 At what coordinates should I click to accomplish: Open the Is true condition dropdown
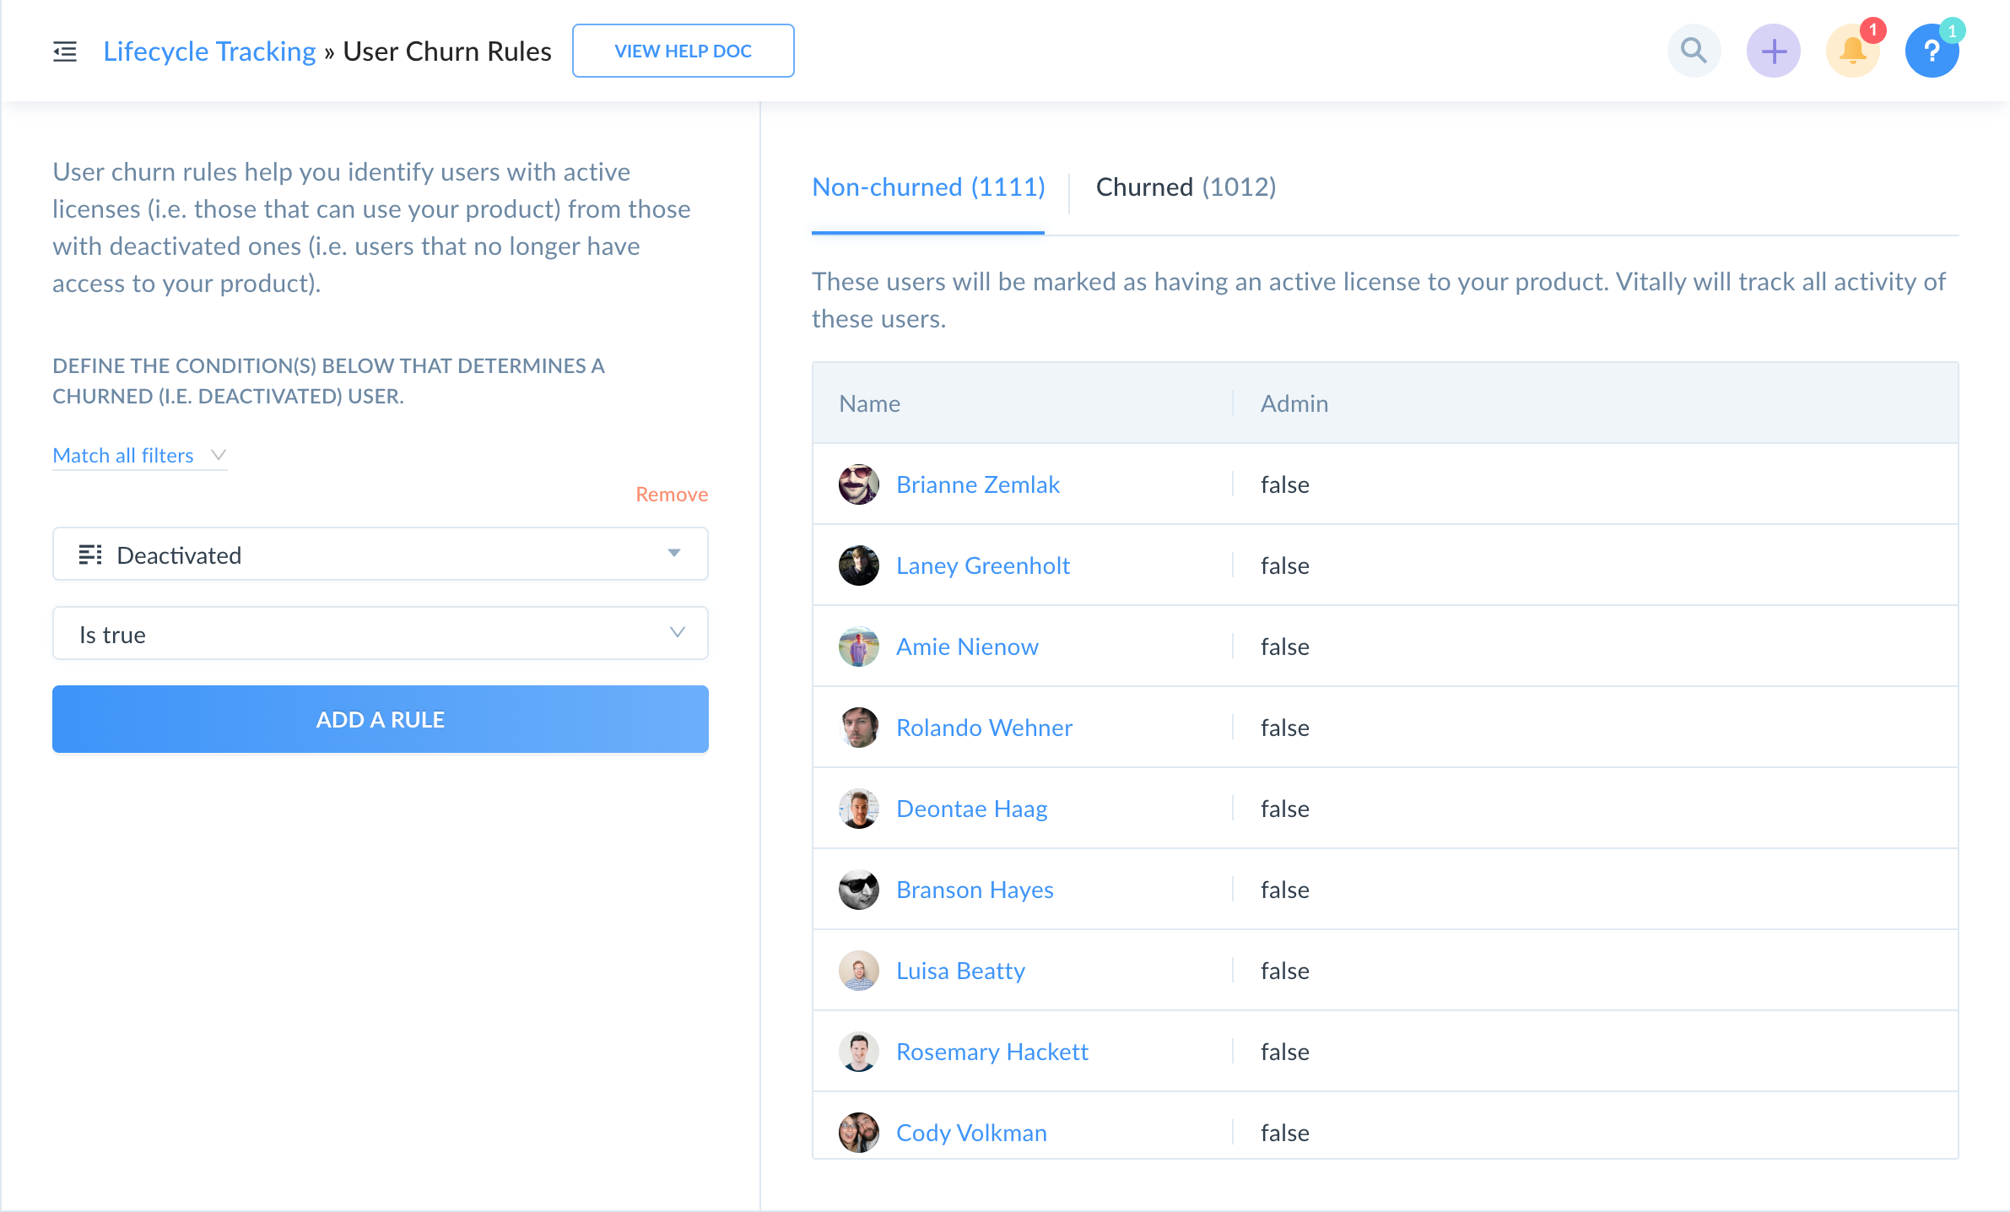(x=380, y=634)
